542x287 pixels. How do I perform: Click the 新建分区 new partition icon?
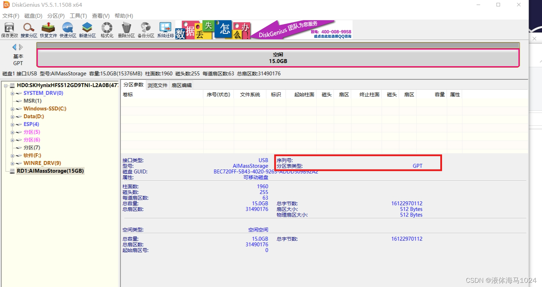87,30
